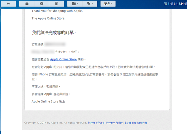Delete the email using the trash icon

[x=56, y=4]
